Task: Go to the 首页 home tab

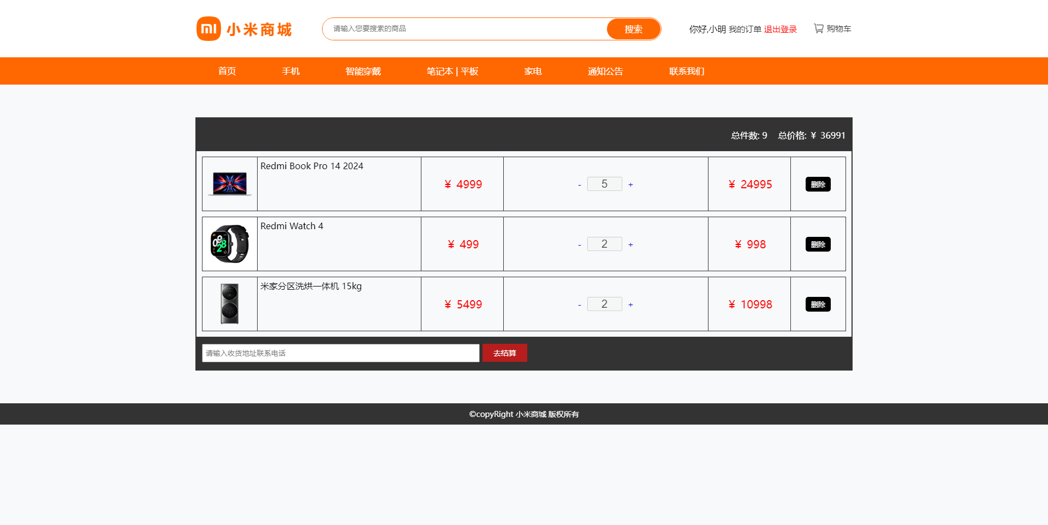Action: pos(227,71)
